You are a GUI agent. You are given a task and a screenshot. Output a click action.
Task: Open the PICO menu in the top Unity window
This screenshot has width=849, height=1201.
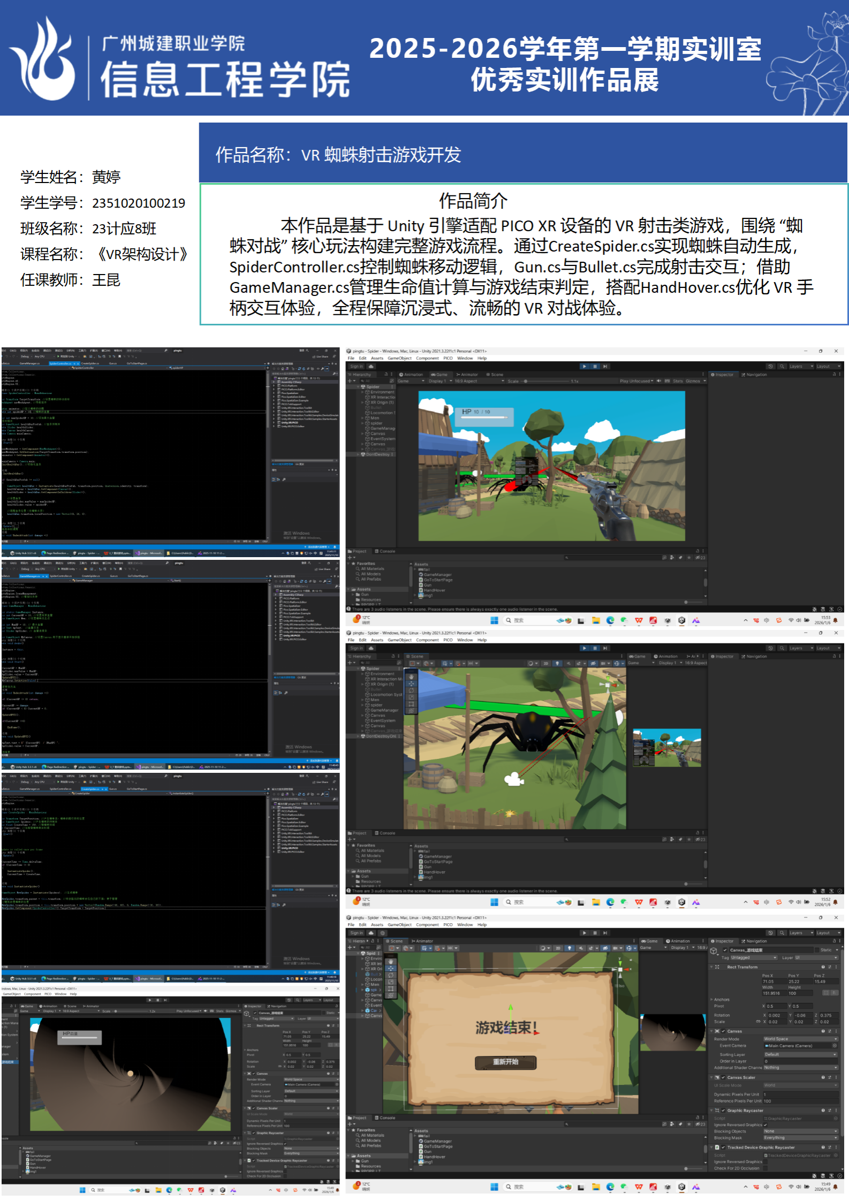(448, 358)
